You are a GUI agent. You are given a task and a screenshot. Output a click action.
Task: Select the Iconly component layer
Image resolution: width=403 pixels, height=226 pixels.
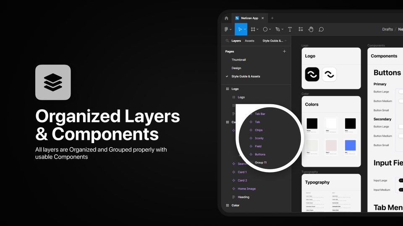(259, 138)
